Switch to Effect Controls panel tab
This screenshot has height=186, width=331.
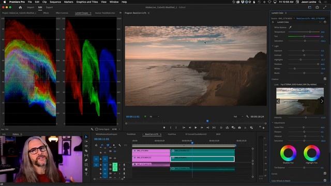[62, 13]
